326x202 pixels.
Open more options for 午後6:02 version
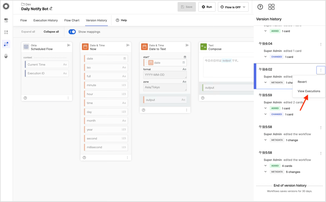(x=320, y=70)
